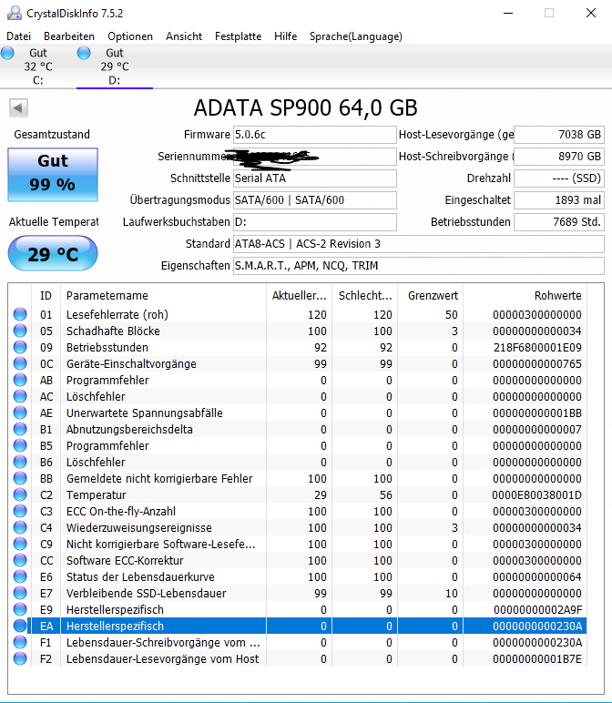Click status circle of AC Löschfehler row
Screen dimensions: 612x703
pos(20,396)
